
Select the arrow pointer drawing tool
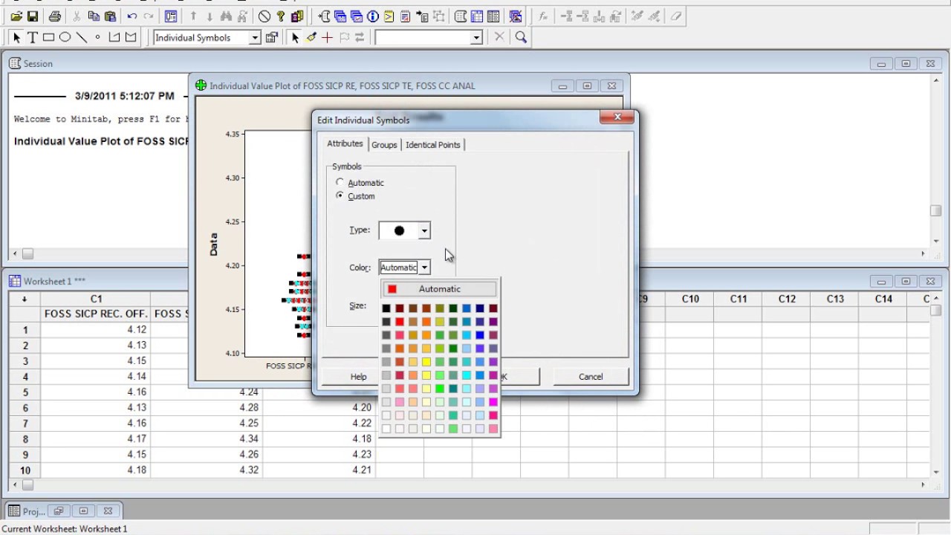click(16, 37)
